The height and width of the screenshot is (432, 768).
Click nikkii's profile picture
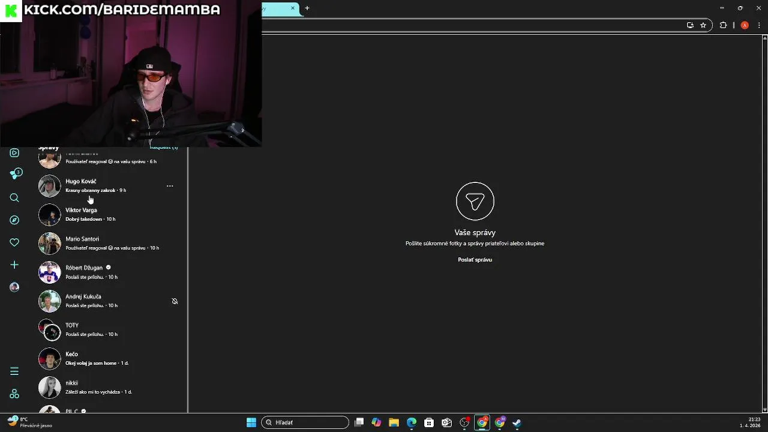(x=50, y=388)
